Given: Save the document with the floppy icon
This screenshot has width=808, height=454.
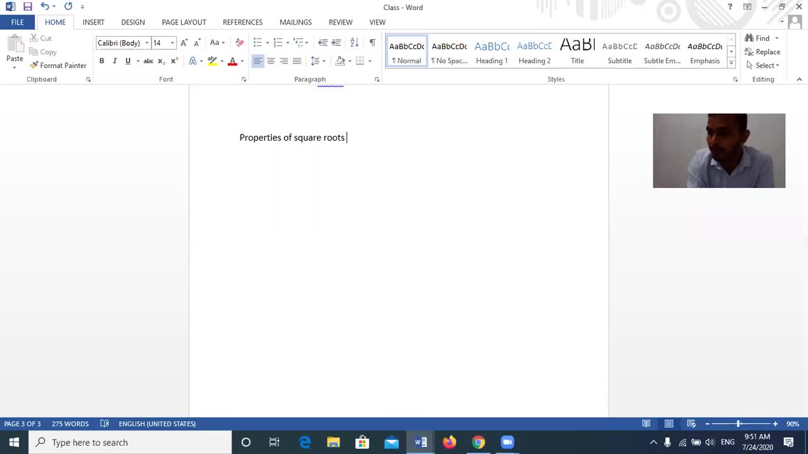Looking at the screenshot, I should coord(27,7).
